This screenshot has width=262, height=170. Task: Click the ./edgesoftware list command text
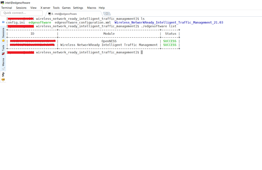point(159,26)
